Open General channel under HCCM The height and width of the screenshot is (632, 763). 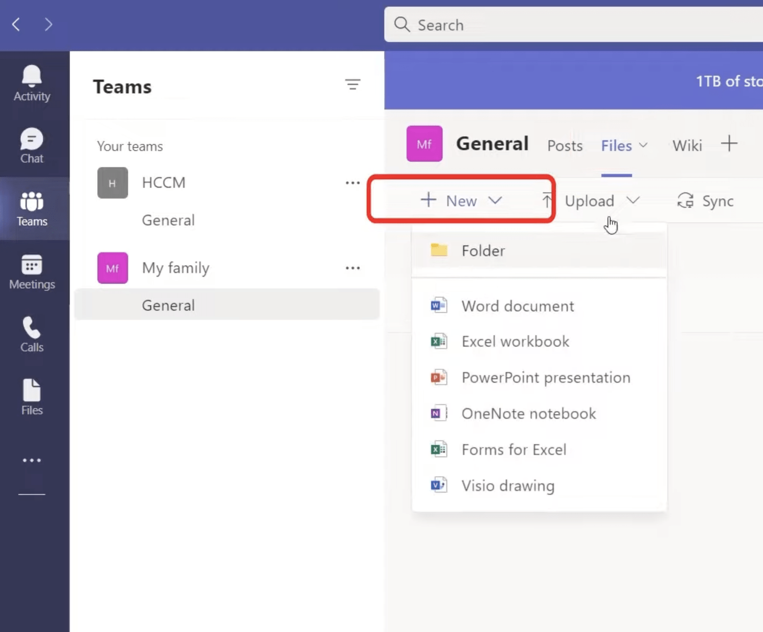(x=168, y=220)
